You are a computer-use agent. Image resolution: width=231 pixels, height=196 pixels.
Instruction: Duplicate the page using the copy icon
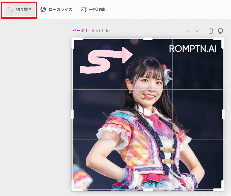[x=220, y=31]
